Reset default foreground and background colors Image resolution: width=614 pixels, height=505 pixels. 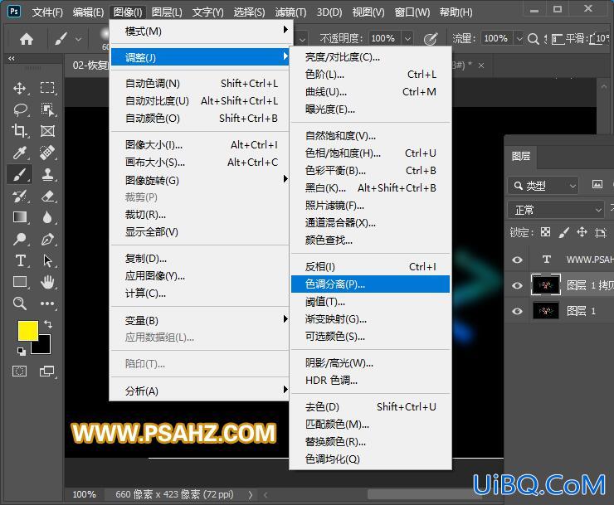click(x=22, y=352)
